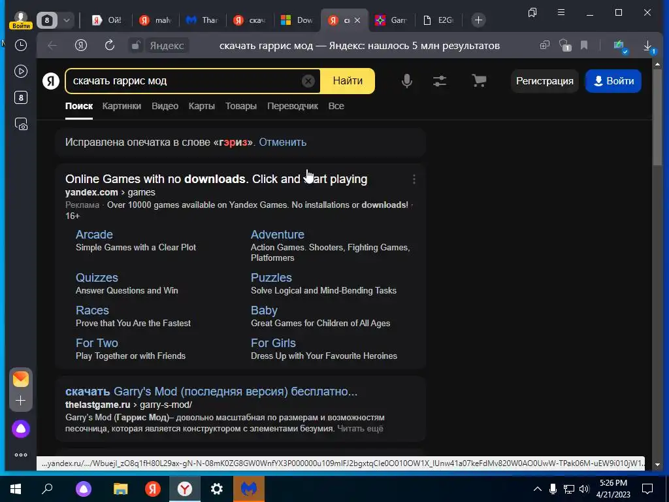Clear the search query with X
The image size is (669, 502).
coord(308,81)
